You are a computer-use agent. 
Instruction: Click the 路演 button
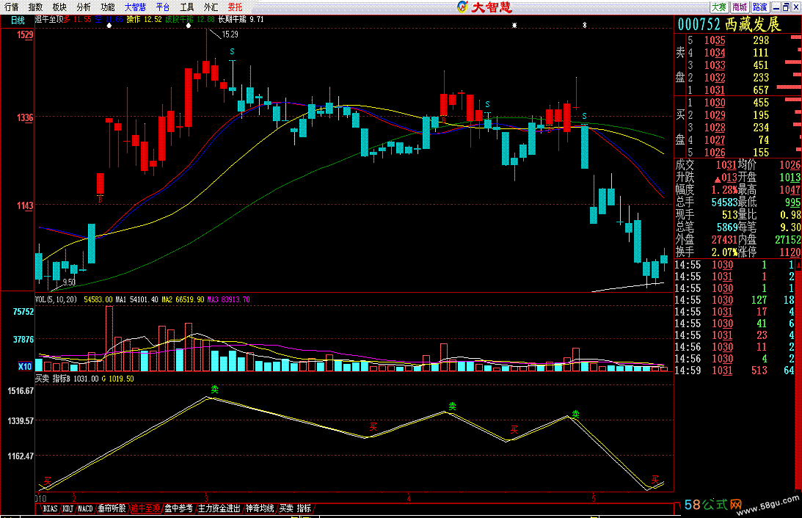tap(759, 7)
